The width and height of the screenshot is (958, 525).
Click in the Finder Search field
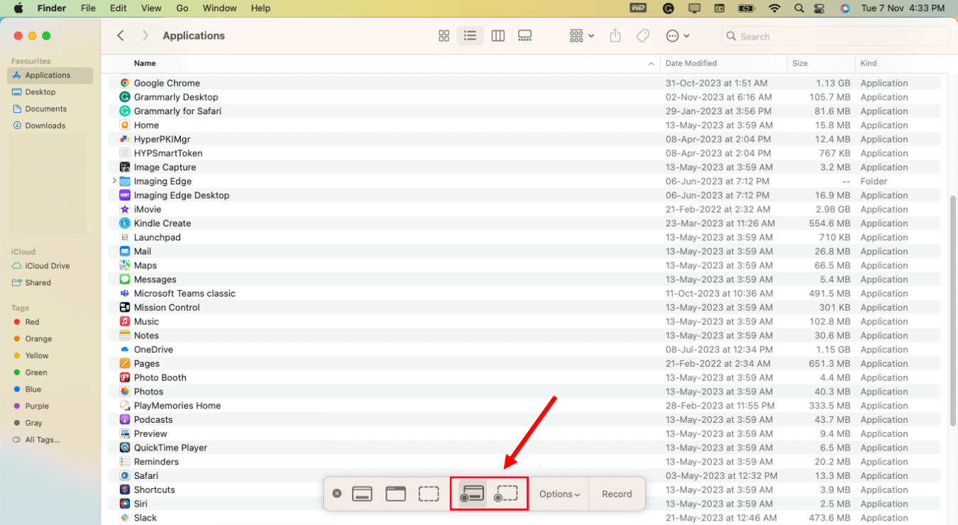tap(835, 36)
